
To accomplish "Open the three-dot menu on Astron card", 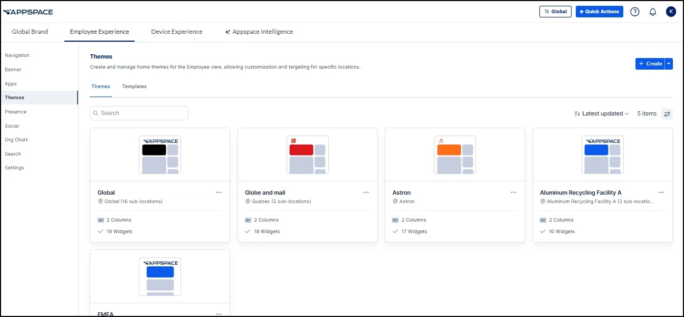I will point(514,193).
